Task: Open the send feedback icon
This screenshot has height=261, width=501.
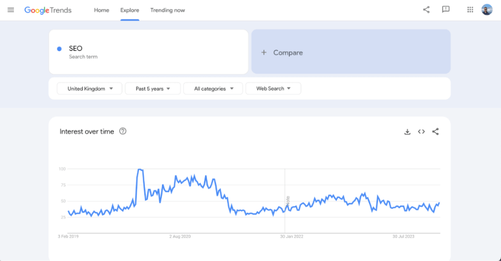Action: pyautogui.click(x=446, y=10)
